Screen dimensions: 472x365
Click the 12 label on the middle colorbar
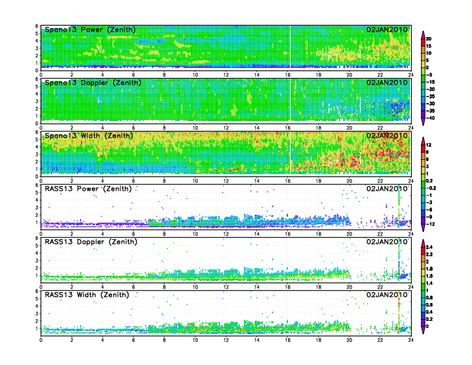click(x=428, y=145)
